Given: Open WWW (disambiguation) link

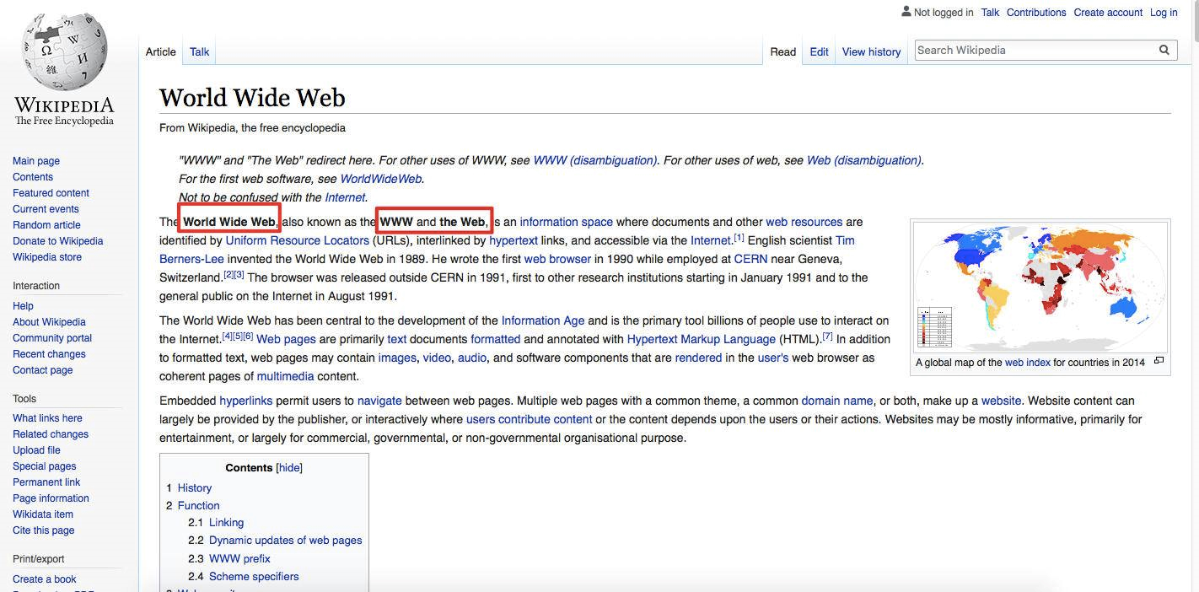Looking at the screenshot, I should coord(595,160).
